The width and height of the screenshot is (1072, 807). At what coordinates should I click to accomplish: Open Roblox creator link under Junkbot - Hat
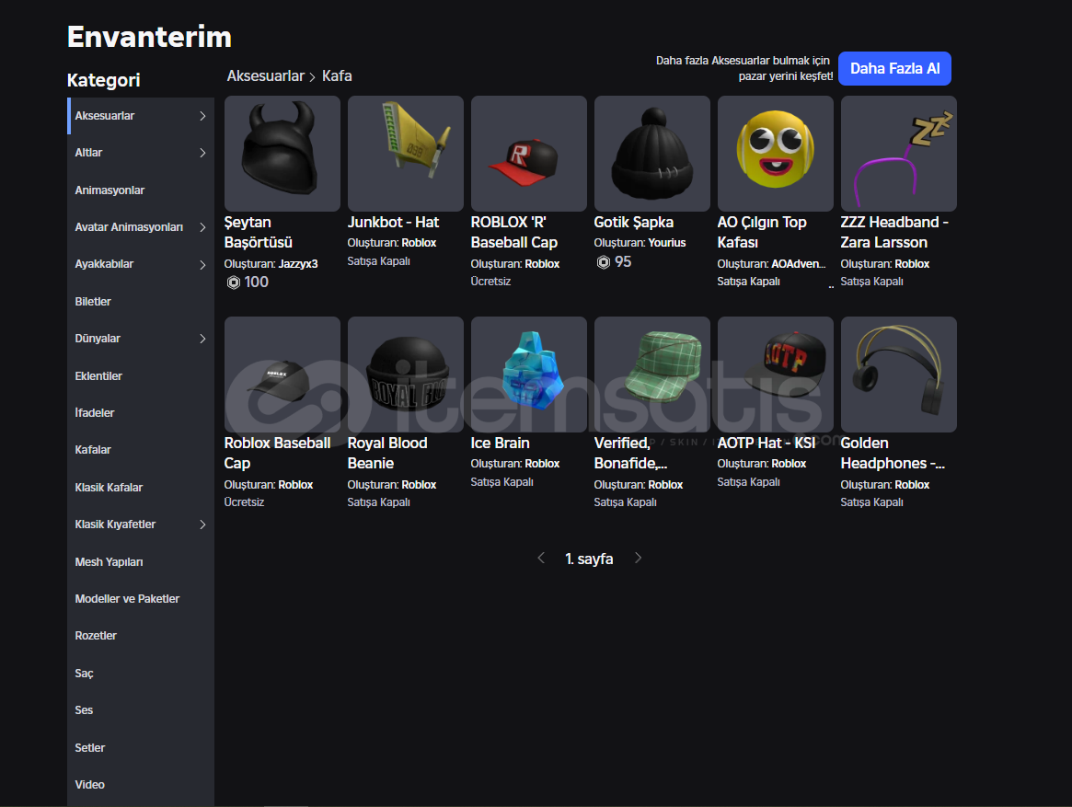pyautogui.click(x=419, y=243)
